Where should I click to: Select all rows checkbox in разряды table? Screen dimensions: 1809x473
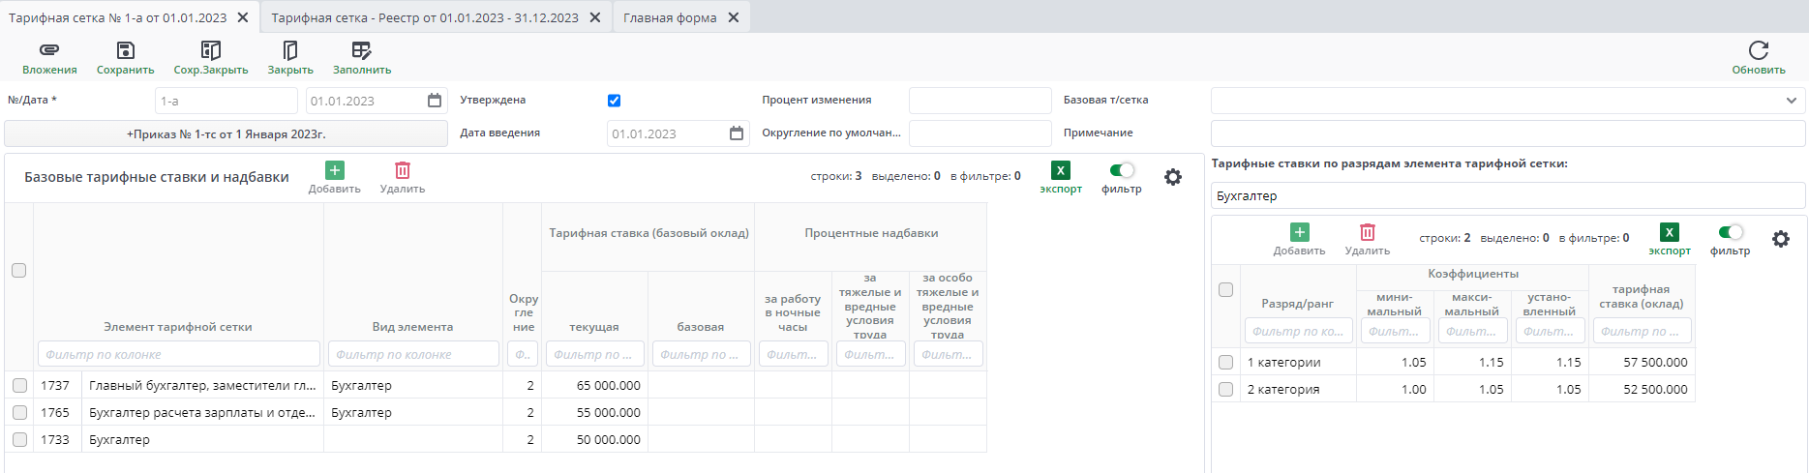coord(1225,289)
